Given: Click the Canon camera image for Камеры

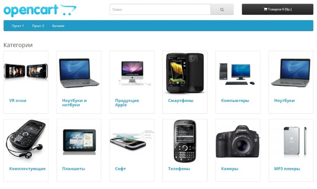Looking at the screenshot, I should [x=237, y=142].
